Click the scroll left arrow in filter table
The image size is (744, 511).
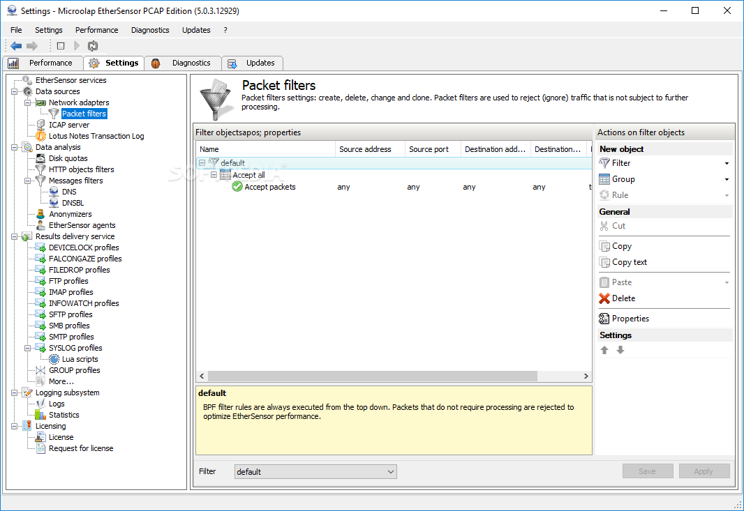pos(202,376)
